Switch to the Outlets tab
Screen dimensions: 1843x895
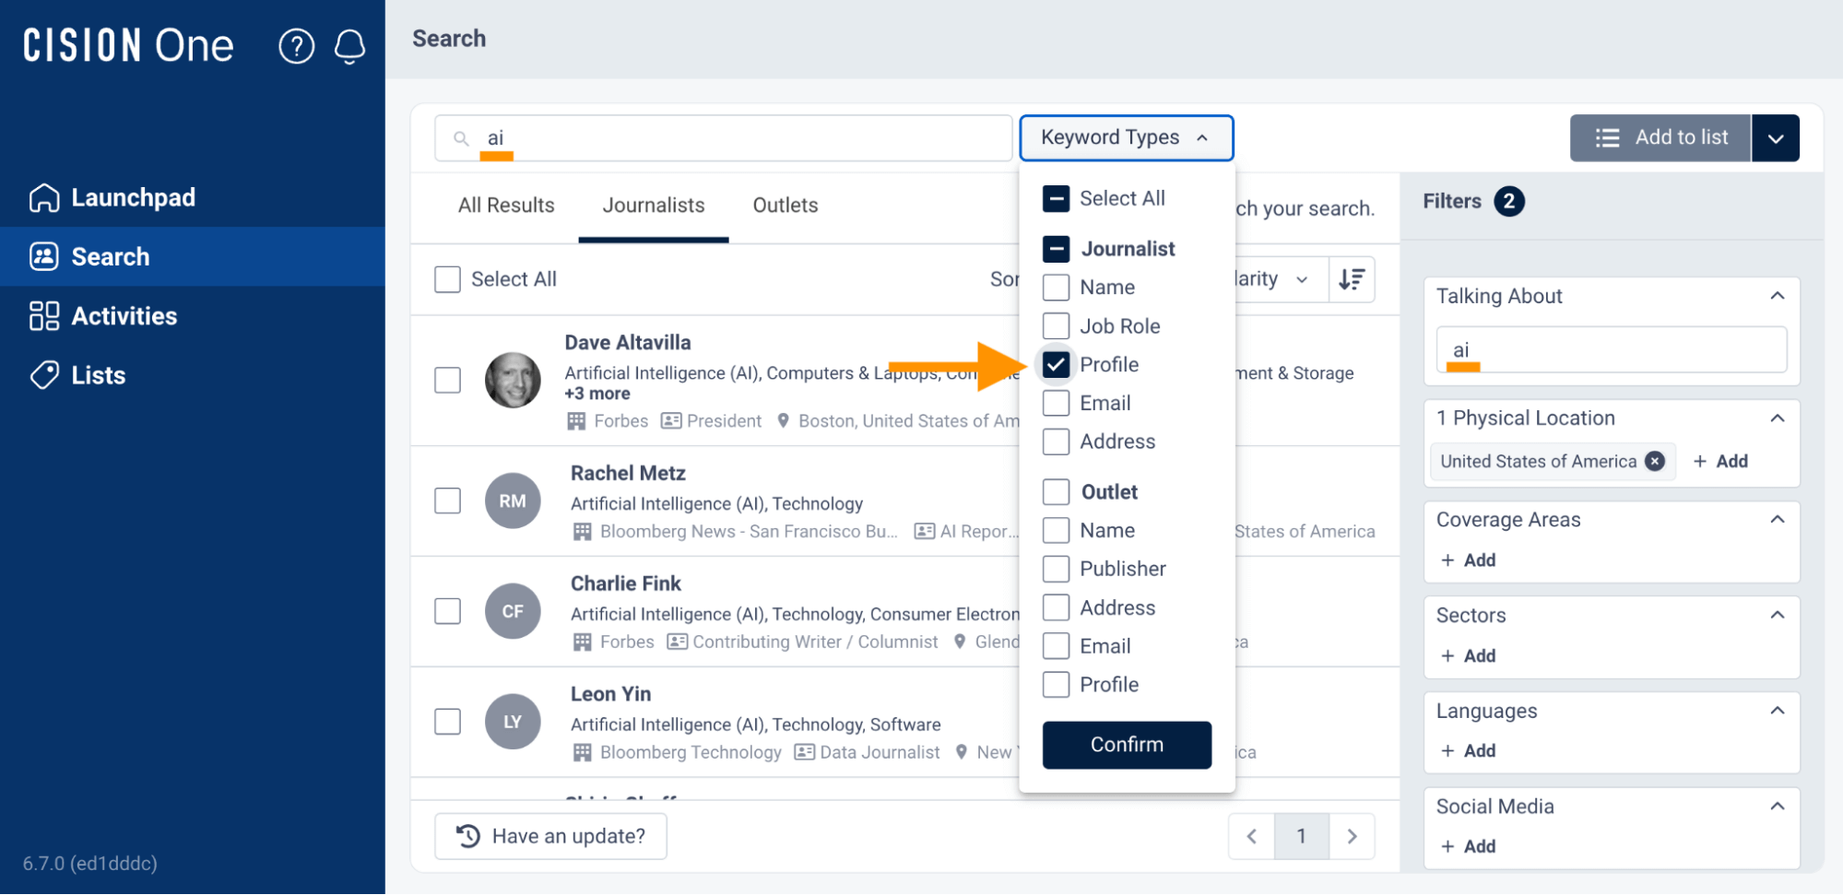(x=785, y=205)
